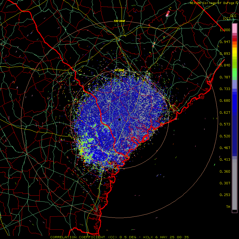Image resolution: width=239 pixels, height=239 pixels.
Task: Select the 0.253 scale value
Action: [225, 195]
